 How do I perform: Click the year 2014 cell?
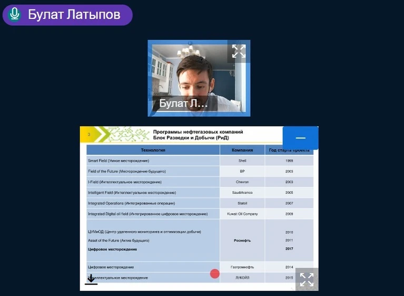click(x=289, y=267)
